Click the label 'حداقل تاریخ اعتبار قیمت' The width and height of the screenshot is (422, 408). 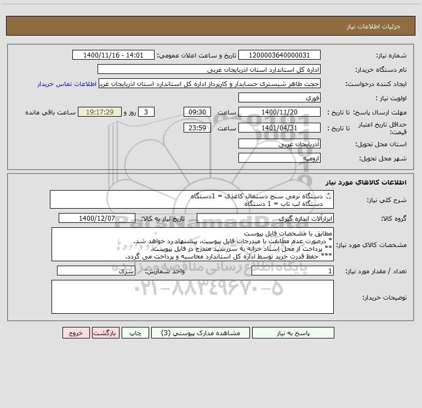click(x=383, y=128)
